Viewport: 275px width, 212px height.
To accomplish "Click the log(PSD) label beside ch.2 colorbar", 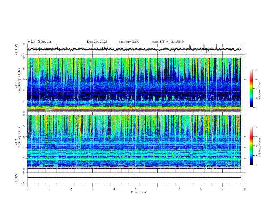I will tap(260, 148).
